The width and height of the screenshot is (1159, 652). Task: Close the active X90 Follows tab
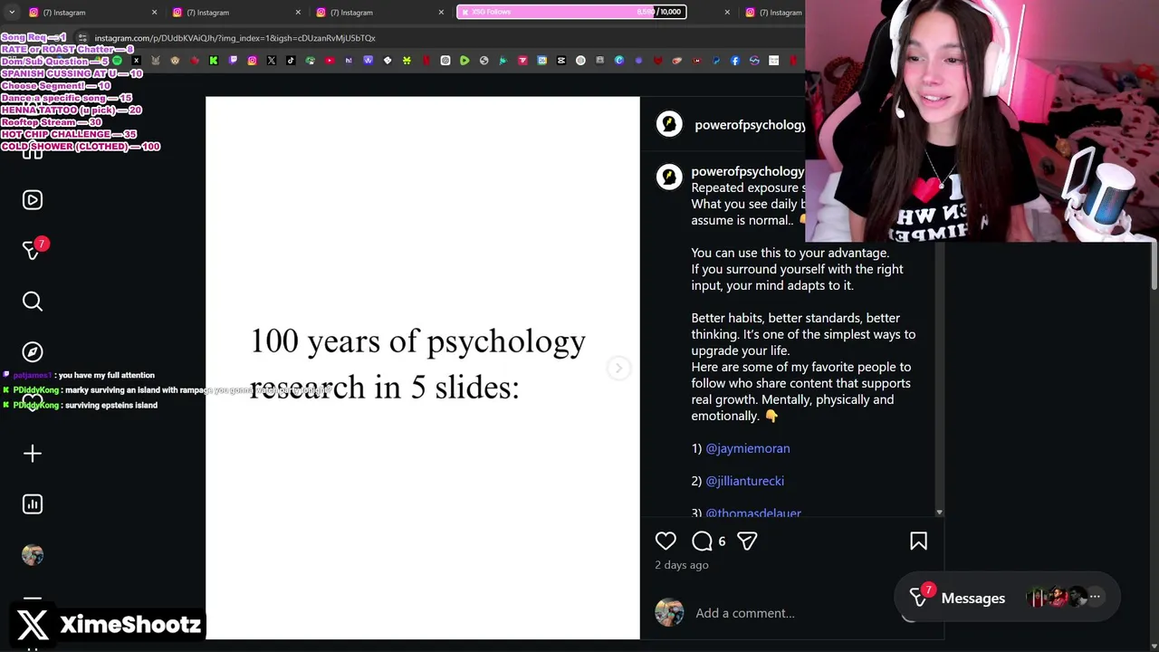point(727,13)
